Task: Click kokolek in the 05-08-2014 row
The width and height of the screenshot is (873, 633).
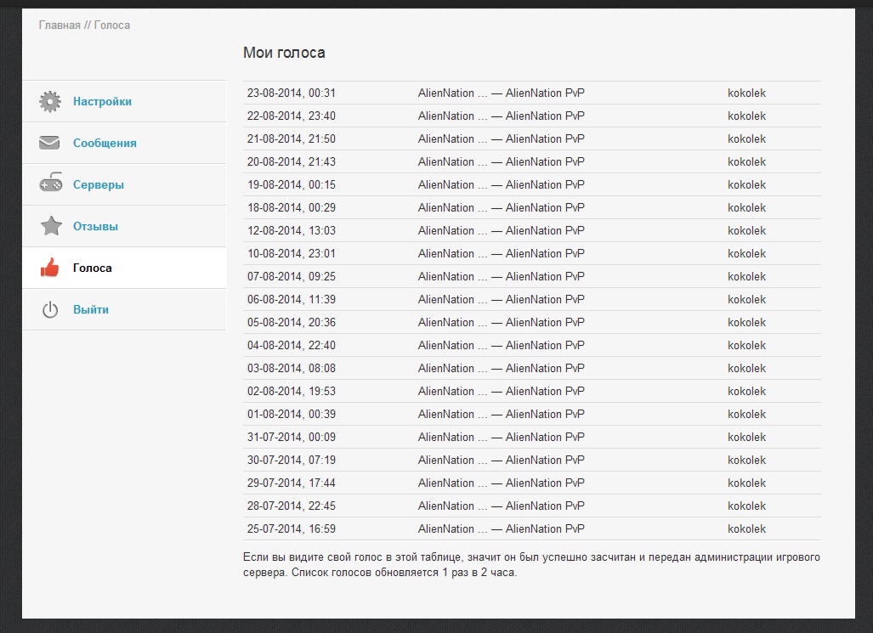Action: click(x=746, y=322)
